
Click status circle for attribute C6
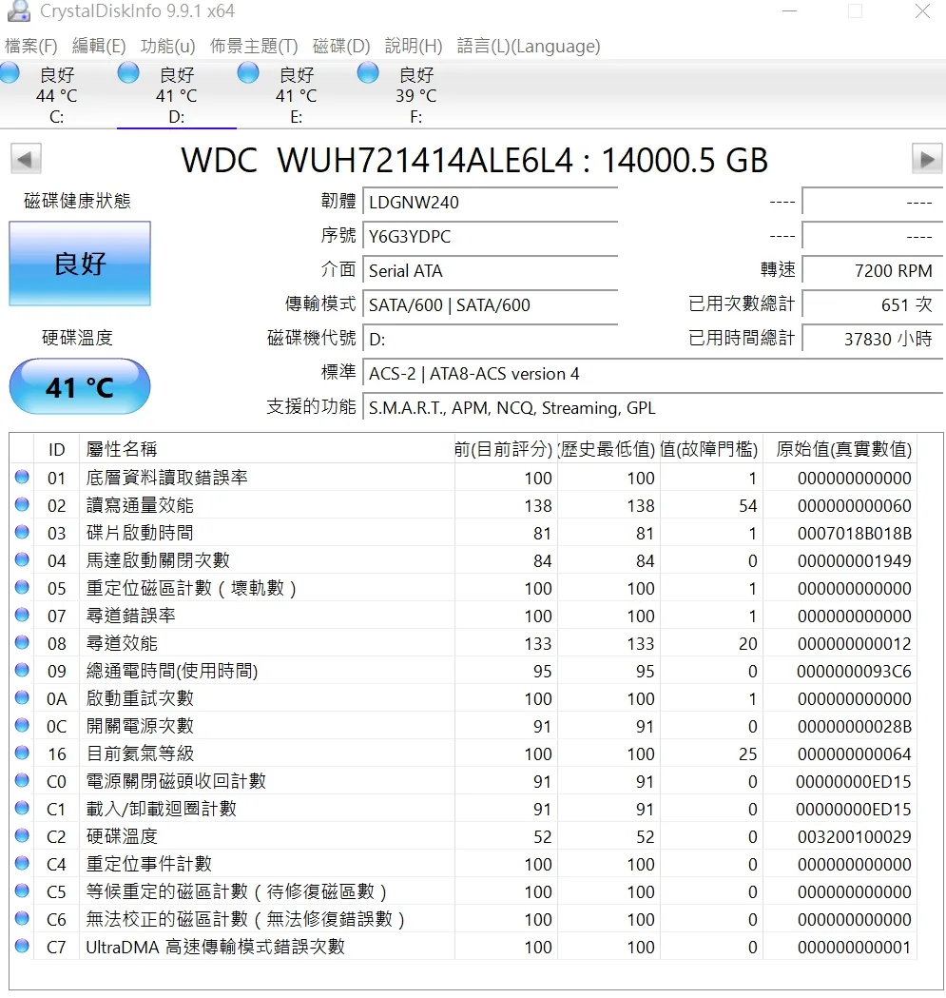pos(22,918)
